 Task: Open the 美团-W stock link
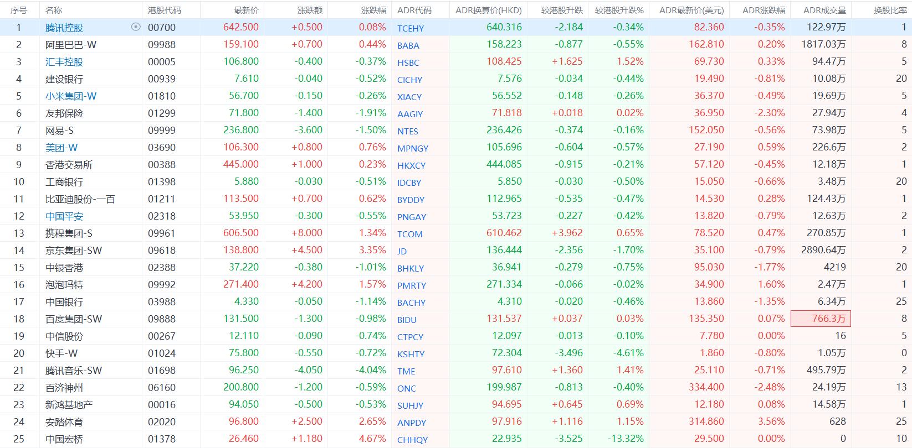pos(61,148)
